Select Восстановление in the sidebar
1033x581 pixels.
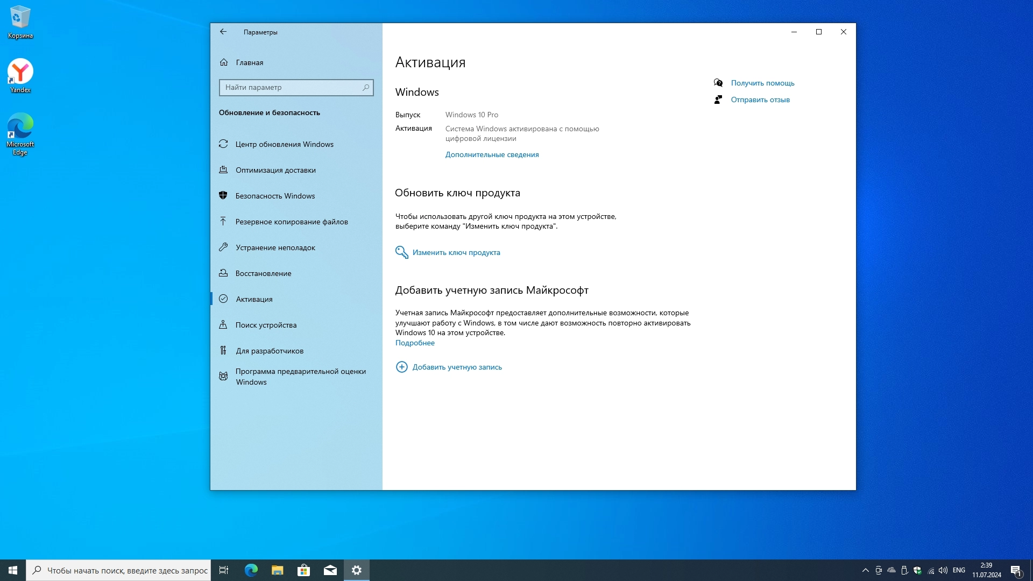pyautogui.click(x=263, y=273)
